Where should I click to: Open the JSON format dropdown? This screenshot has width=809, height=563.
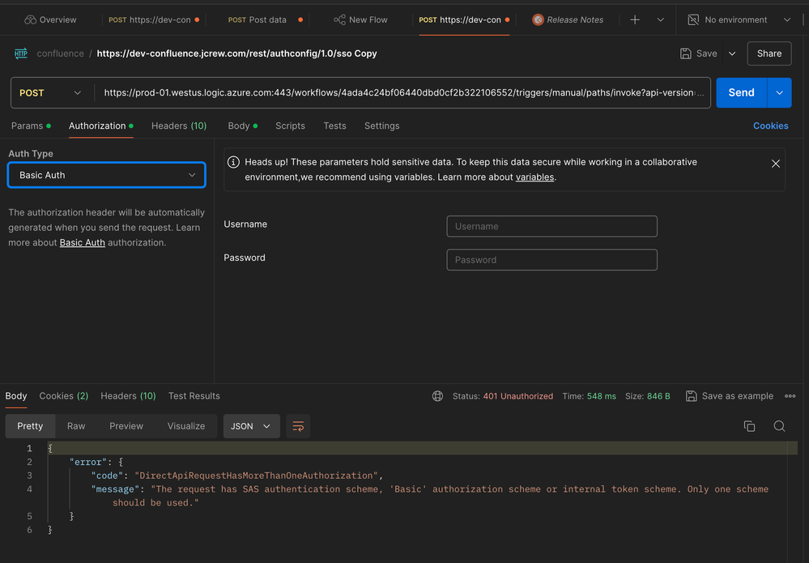251,426
